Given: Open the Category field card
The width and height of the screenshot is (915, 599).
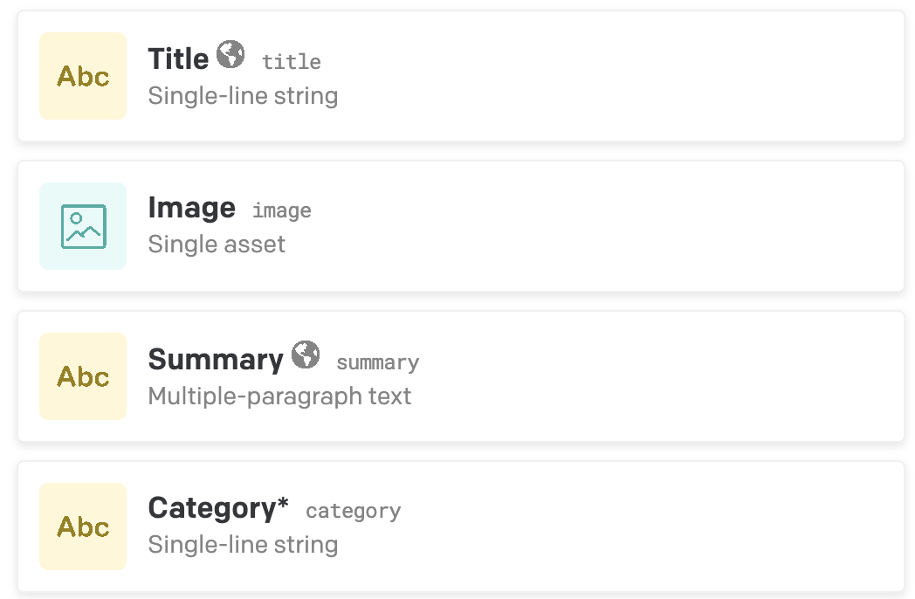Looking at the screenshot, I should coord(611,527).
